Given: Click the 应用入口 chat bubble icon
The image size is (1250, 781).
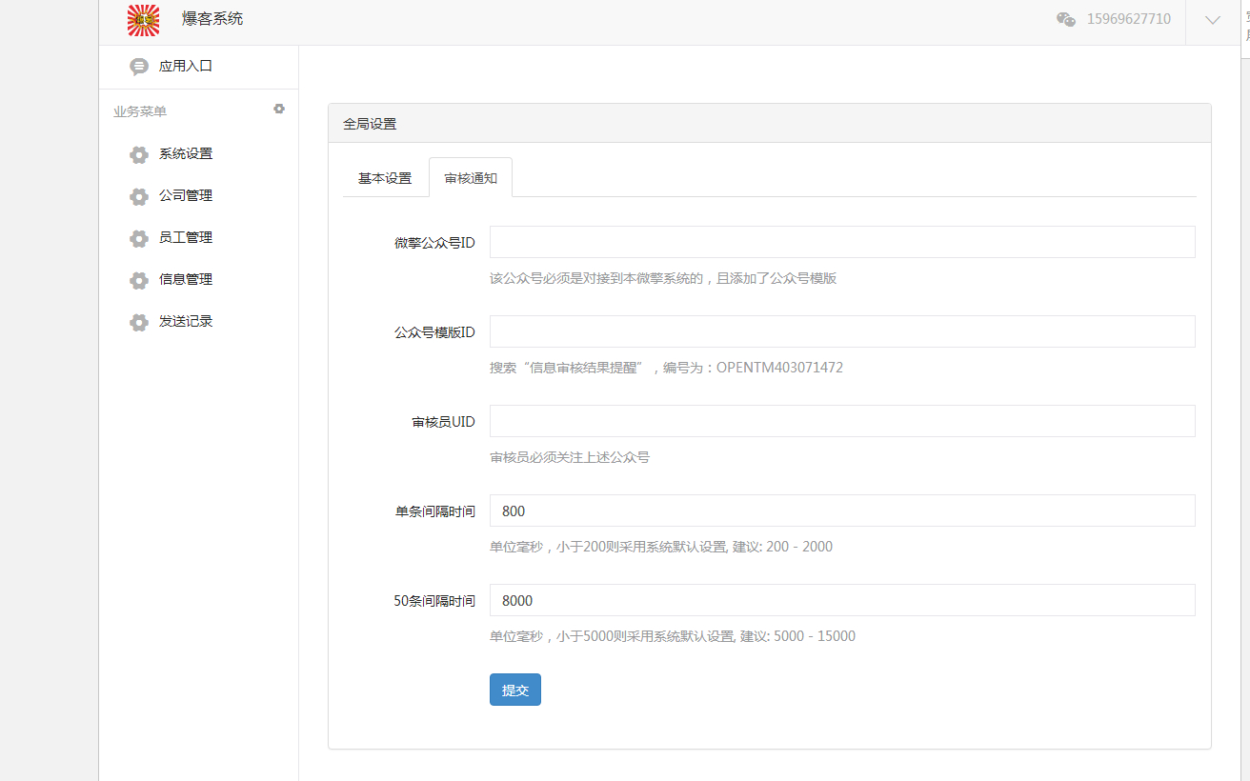Looking at the screenshot, I should pos(139,67).
